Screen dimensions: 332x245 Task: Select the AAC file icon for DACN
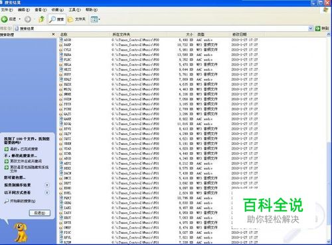[x=61, y=173]
